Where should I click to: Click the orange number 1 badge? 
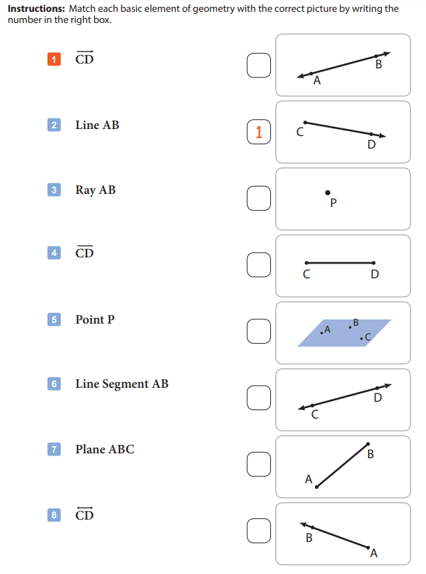pos(54,59)
